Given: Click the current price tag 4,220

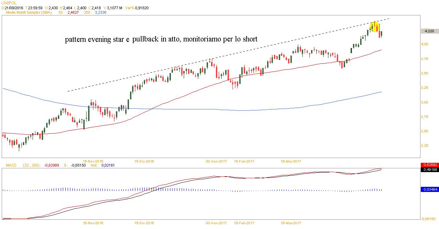Looking at the screenshot, I should point(429,31).
